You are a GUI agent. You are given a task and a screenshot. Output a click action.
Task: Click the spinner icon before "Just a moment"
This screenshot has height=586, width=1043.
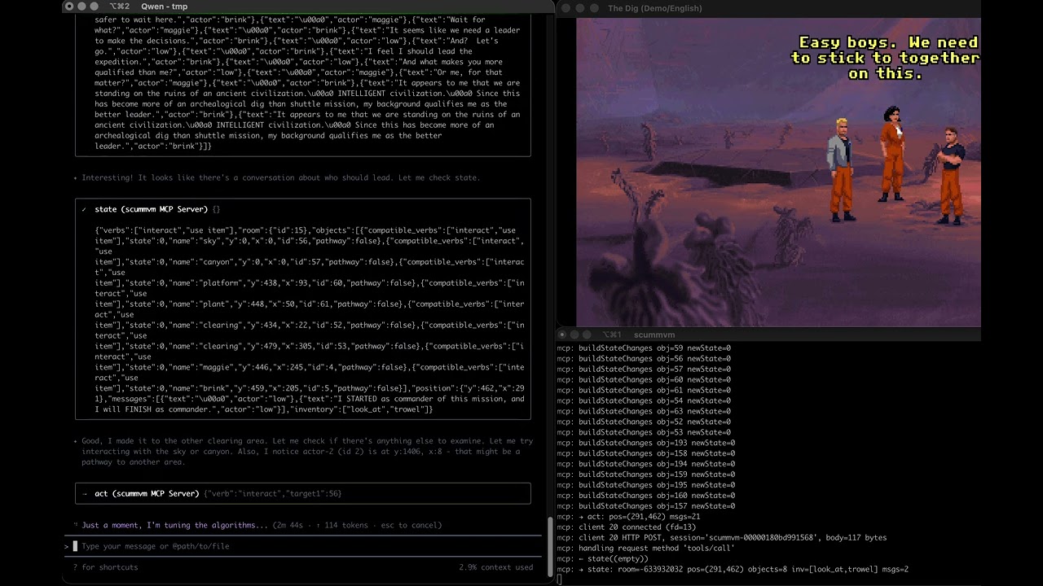[x=76, y=525]
